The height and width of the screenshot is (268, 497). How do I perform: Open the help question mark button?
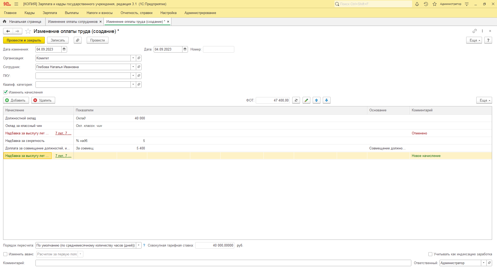(x=488, y=40)
